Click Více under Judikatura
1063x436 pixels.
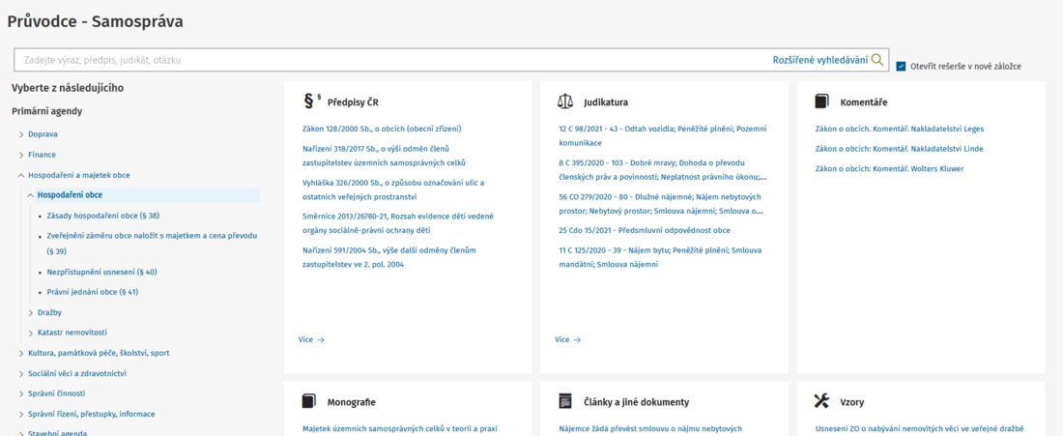coord(565,339)
